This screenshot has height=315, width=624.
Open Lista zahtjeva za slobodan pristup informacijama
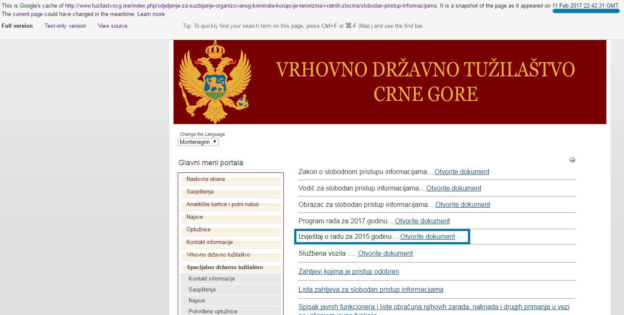pyautogui.click(x=371, y=290)
